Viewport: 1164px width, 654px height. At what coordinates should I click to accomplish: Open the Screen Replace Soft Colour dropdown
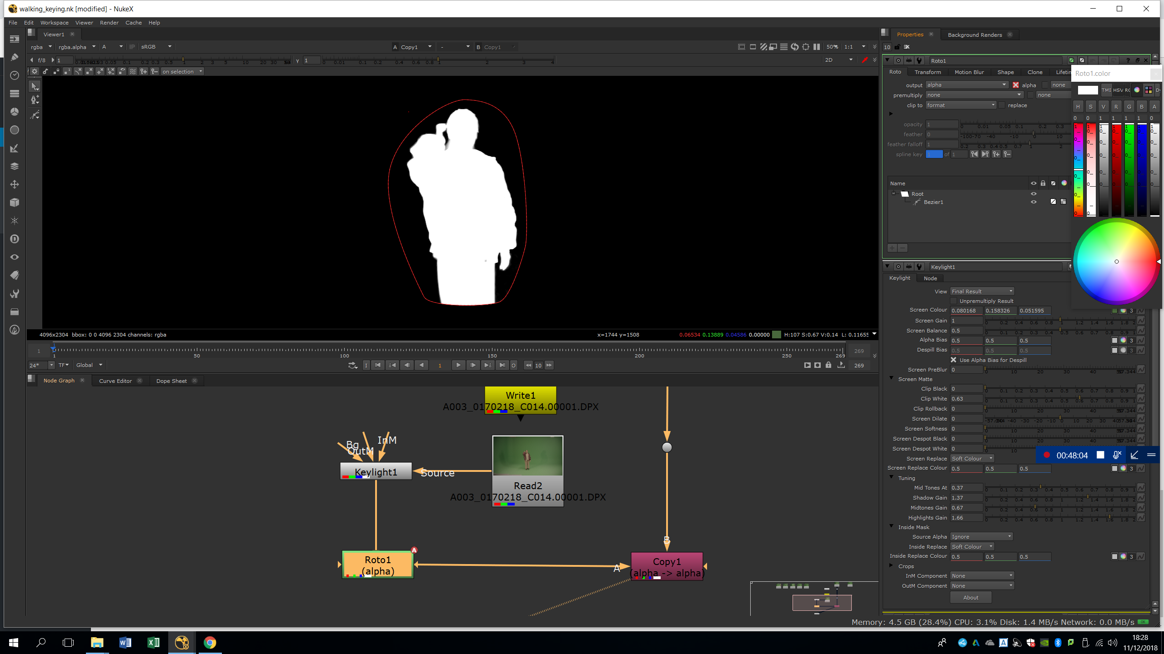click(x=972, y=459)
